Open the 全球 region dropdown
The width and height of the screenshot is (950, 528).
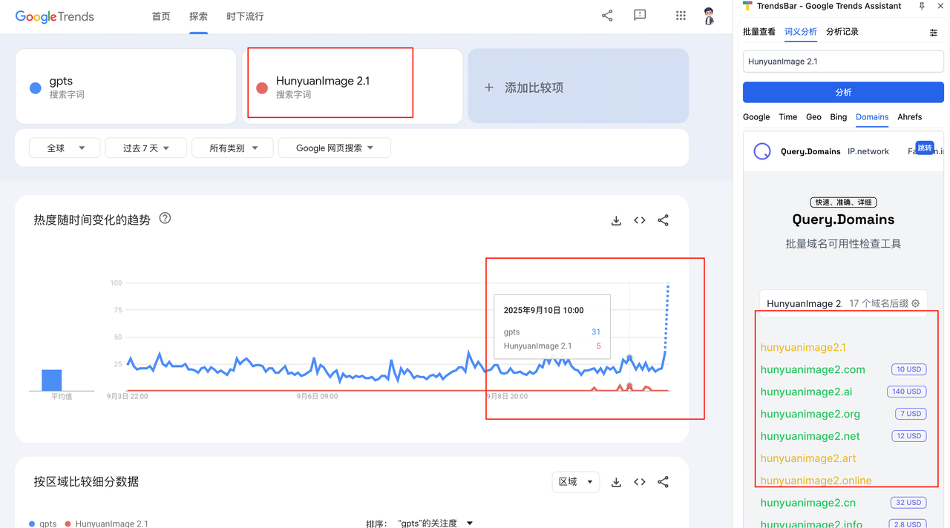pyautogui.click(x=65, y=148)
